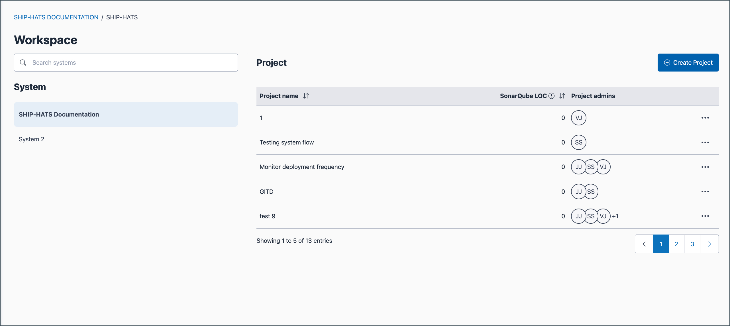Click Monitor deployment frequency project name
Screen dimensions: 730x326
(x=302, y=167)
